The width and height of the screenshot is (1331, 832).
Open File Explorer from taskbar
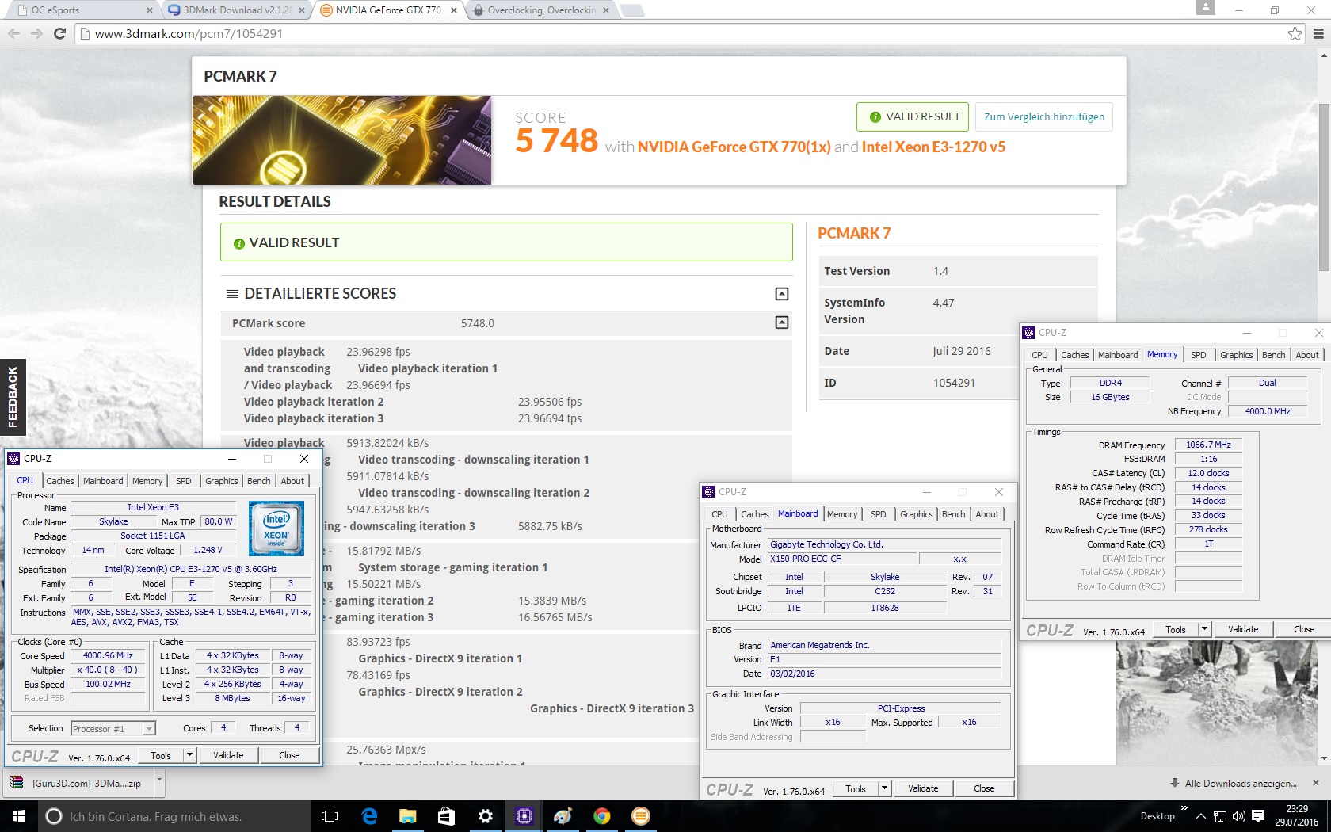point(408,816)
